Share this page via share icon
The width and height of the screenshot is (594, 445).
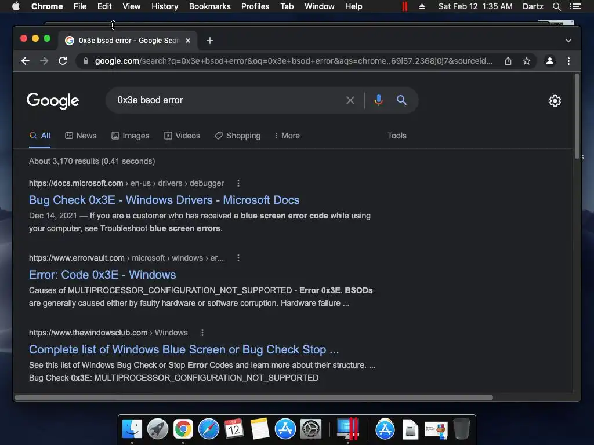(x=508, y=61)
